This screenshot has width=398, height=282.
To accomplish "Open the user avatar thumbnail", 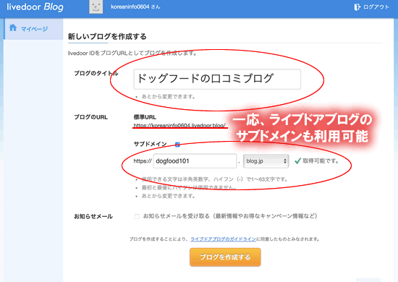I will click(x=96, y=7).
